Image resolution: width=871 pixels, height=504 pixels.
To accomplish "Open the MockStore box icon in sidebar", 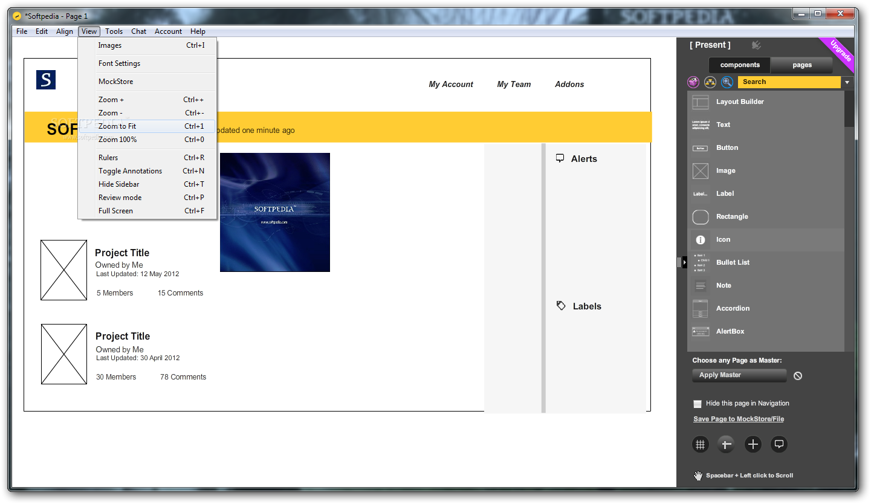I will click(693, 82).
